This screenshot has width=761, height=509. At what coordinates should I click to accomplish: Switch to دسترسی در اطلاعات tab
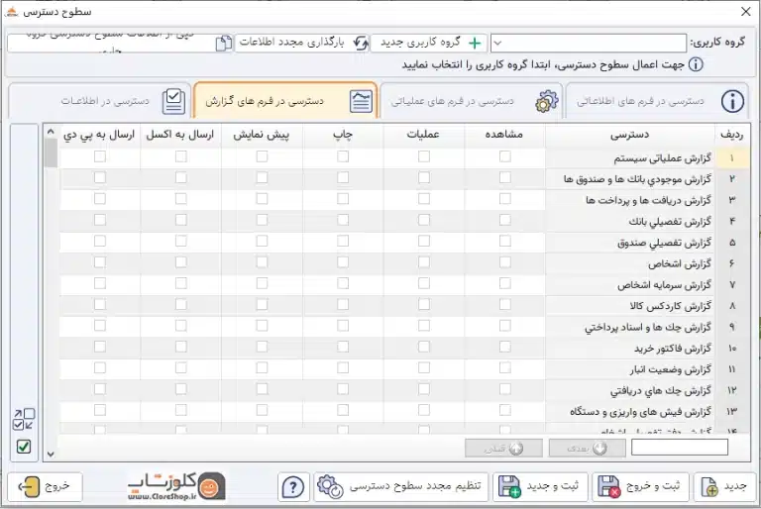(99, 101)
